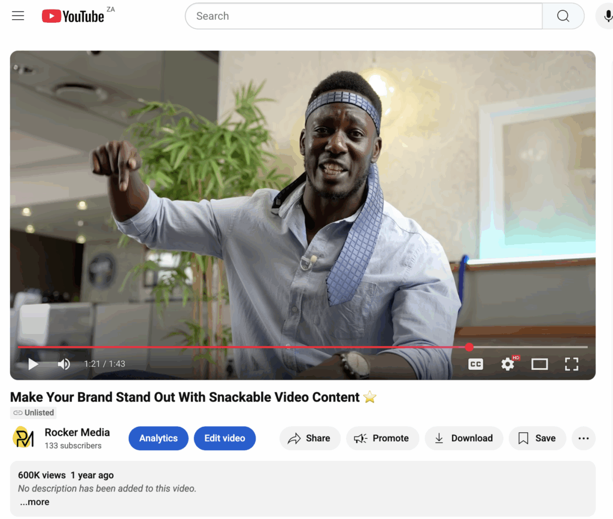Mute the video volume
This screenshot has height=519, width=613.
point(63,364)
